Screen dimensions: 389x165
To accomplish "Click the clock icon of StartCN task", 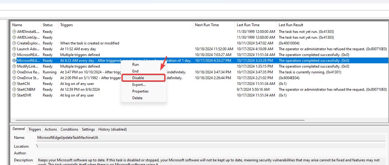I will point(14,84).
